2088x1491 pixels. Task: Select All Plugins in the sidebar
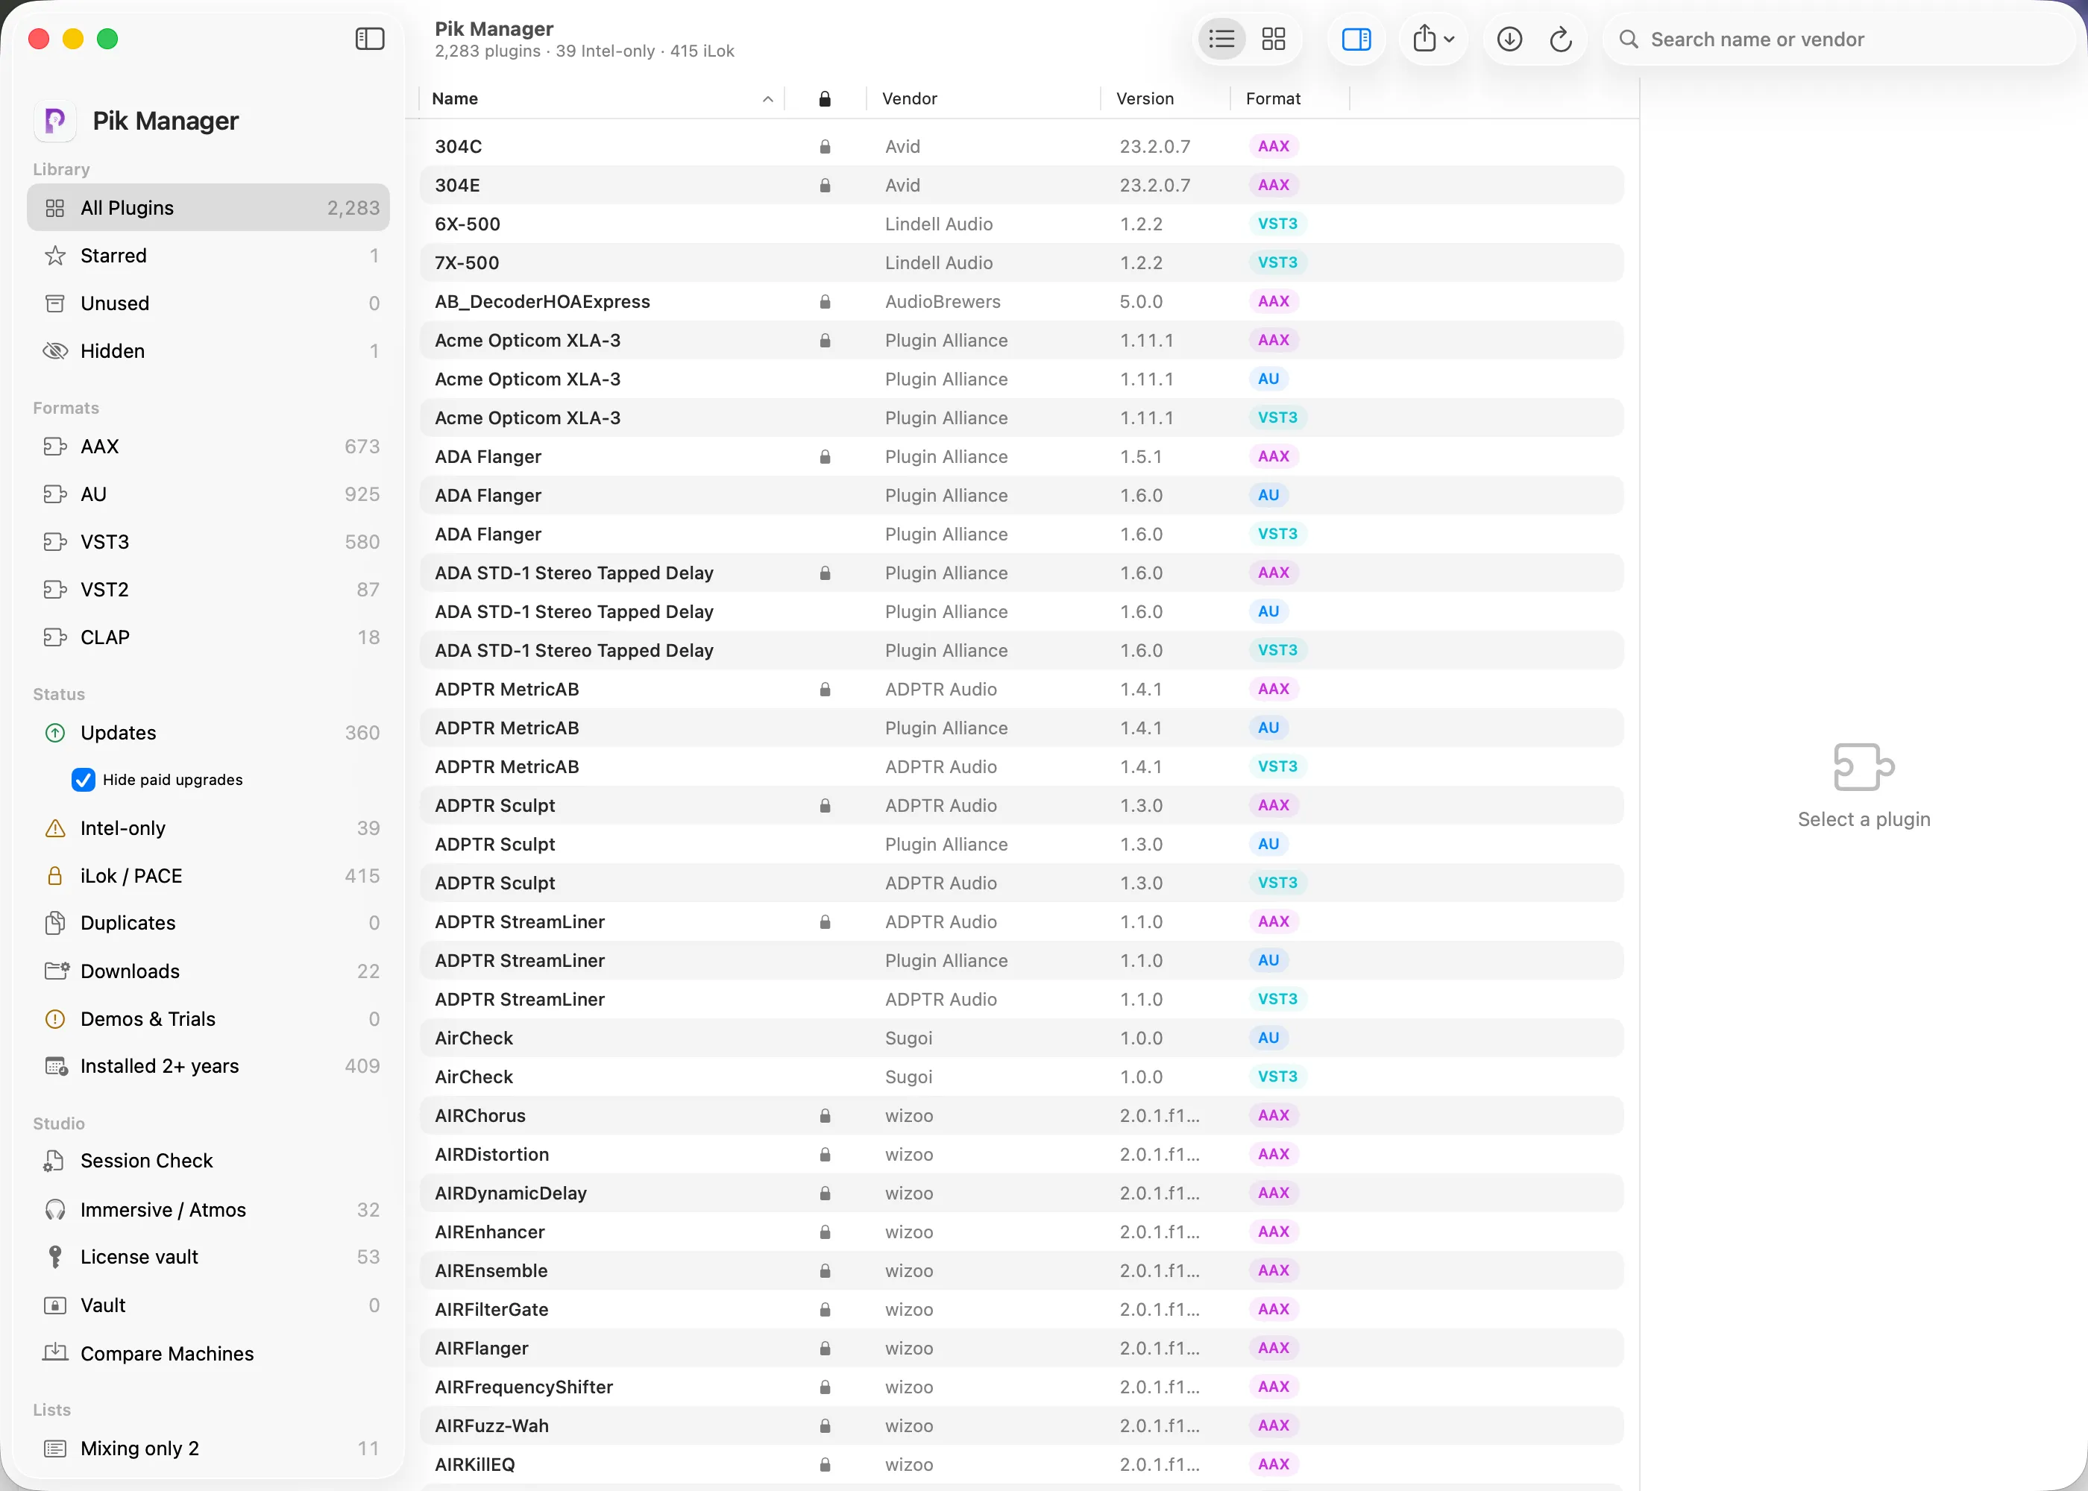(x=209, y=207)
